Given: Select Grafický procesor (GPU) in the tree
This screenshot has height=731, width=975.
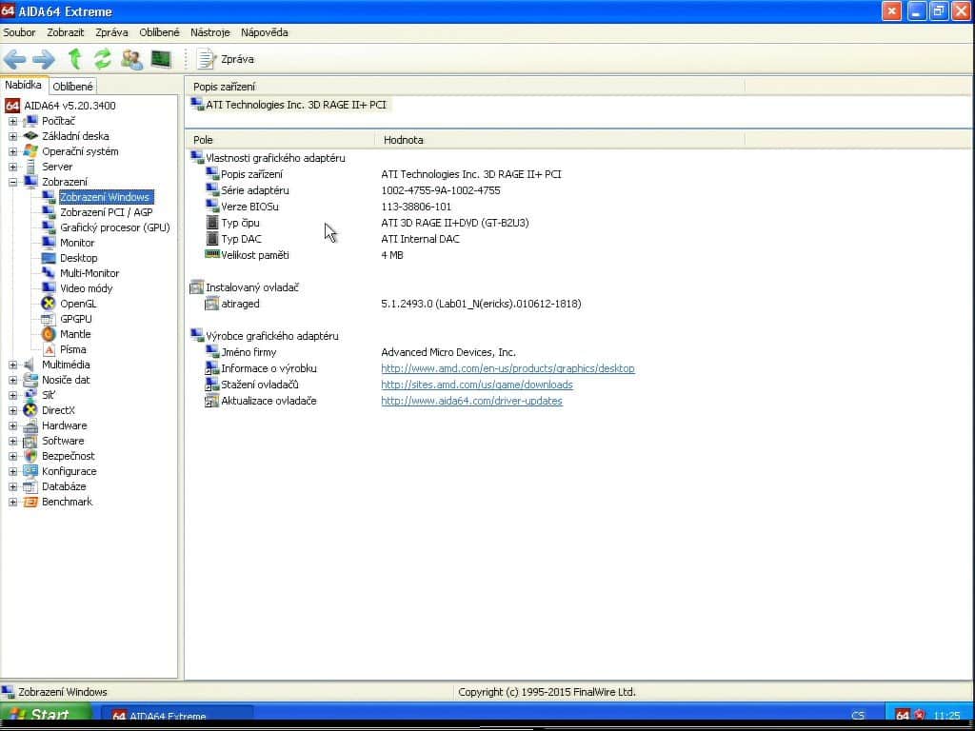Looking at the screenshot, I should pos(114,227).
